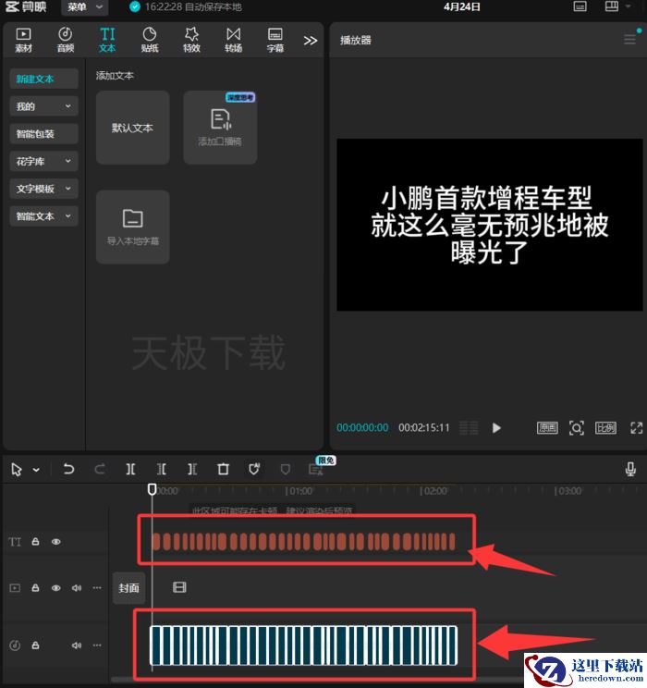Click the audio track icon
Image resolution: width=647 pixels, height=688 pixels.
click(15, 645)
